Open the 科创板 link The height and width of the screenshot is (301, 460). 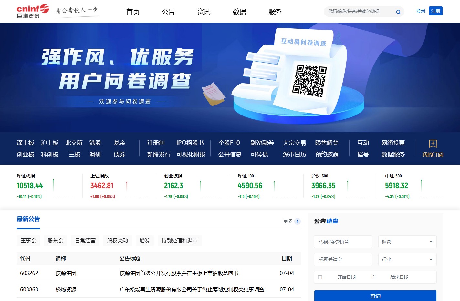pyautogui.click(x=50, y=155)
